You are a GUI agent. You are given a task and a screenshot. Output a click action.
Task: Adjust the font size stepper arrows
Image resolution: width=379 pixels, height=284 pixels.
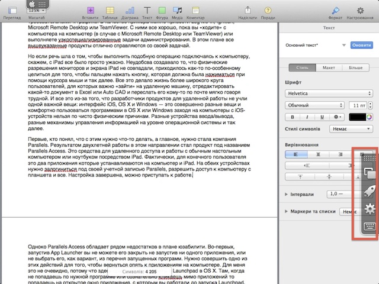[370, 105]
